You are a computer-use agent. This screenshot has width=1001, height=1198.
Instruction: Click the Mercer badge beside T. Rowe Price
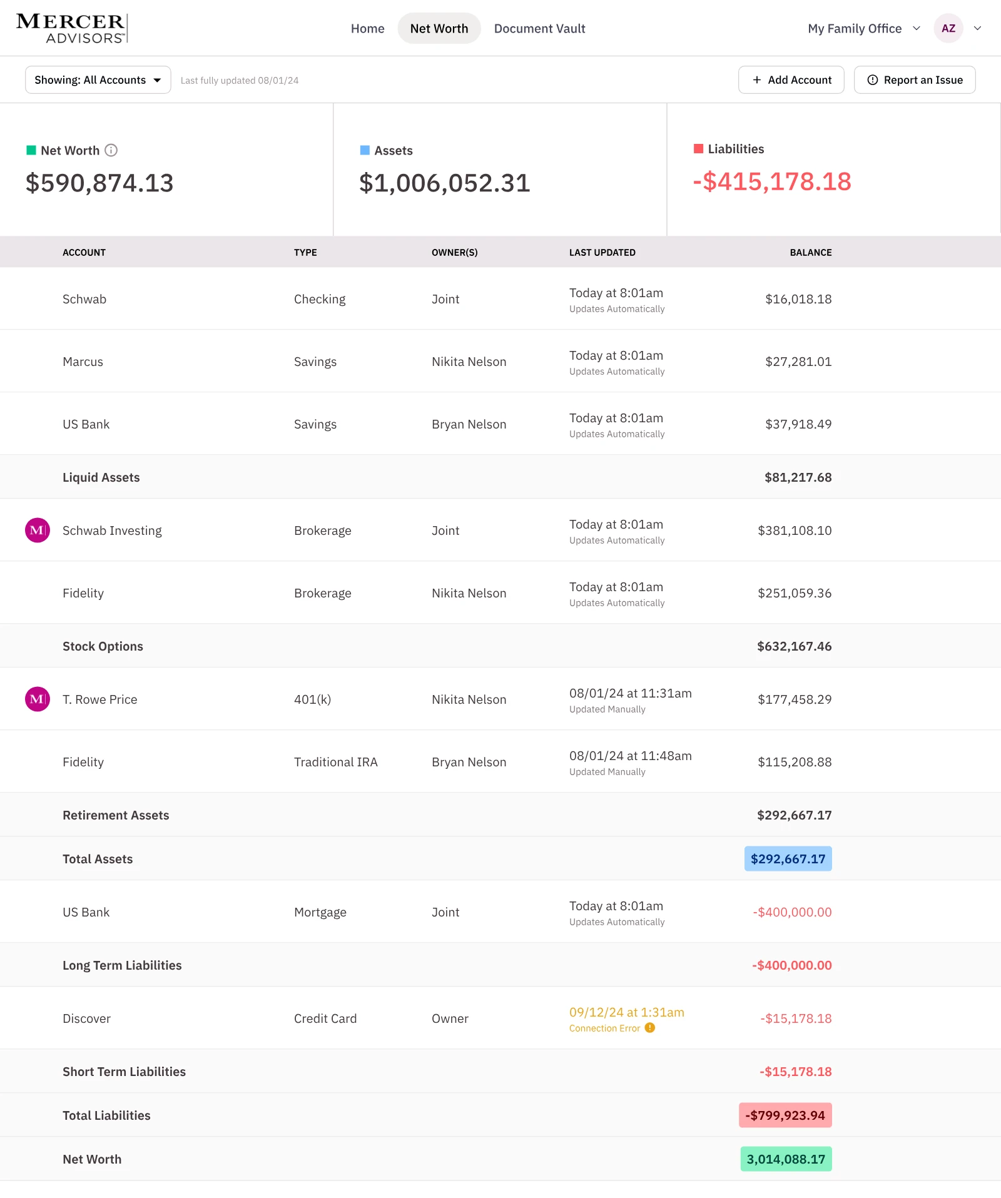(38, 699)
